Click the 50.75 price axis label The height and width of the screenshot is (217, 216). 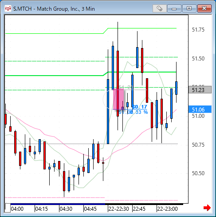click(x=198, y=145)
